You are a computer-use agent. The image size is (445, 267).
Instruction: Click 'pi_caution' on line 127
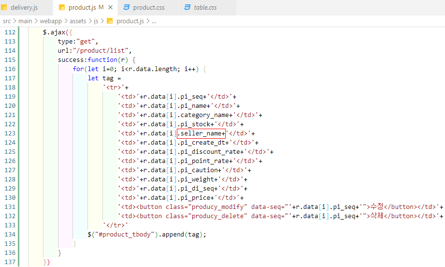(x=199, y=170)
